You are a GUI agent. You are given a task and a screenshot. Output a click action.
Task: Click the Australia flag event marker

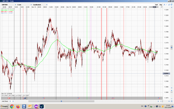pos(24,98)
